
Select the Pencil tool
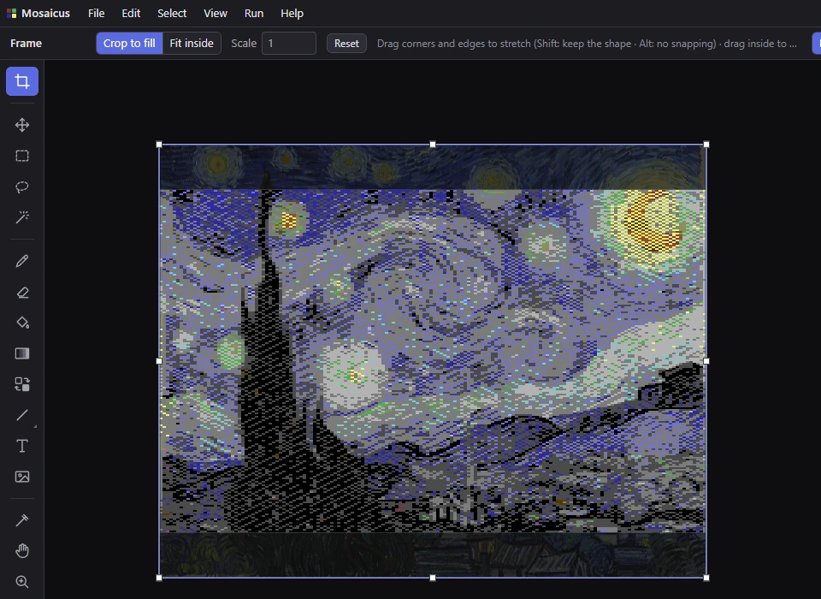(x=22, y=261)
